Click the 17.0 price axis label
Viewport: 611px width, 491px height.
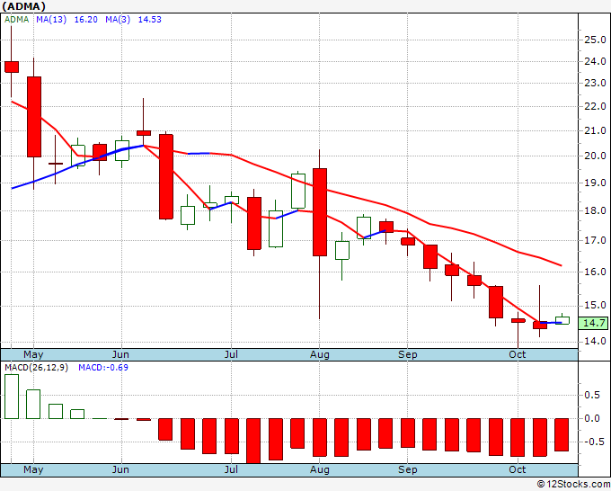(595, 240)
